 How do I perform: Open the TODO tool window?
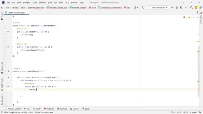(37, 109)
